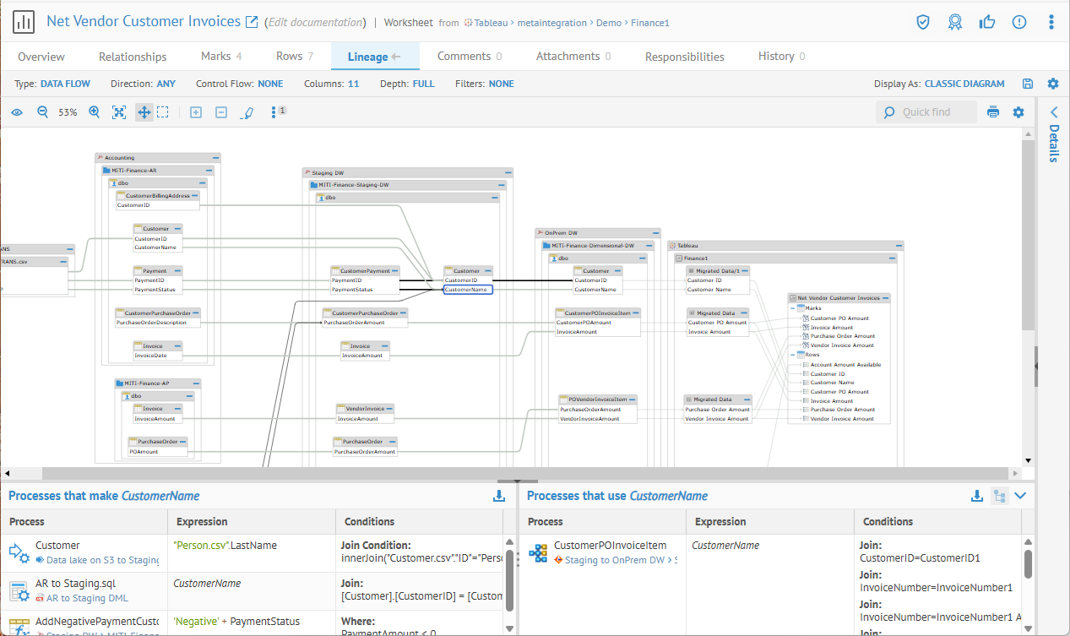
Task: Click the shield checkmark icon
Action: [923, 22]
